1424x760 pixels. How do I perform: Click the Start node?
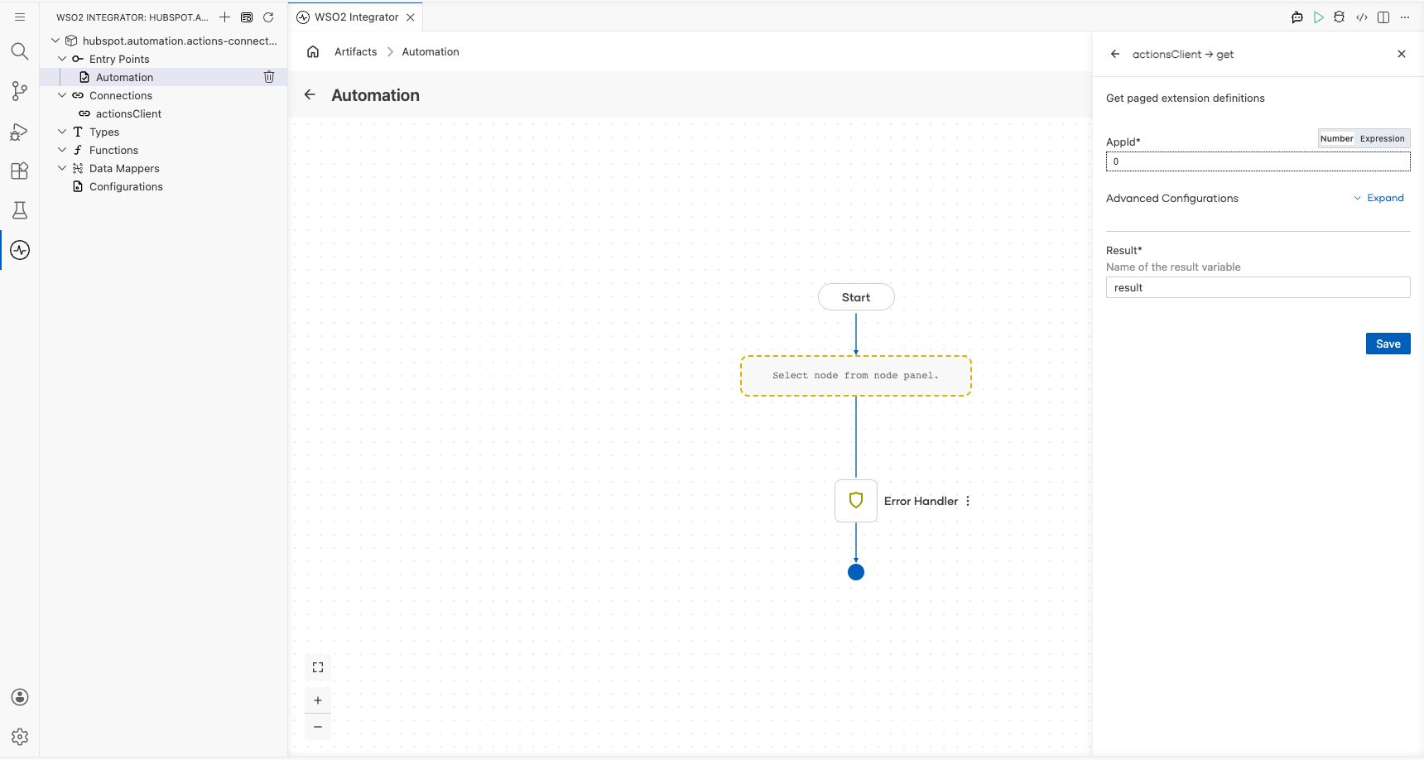click(x=856, y=297)
